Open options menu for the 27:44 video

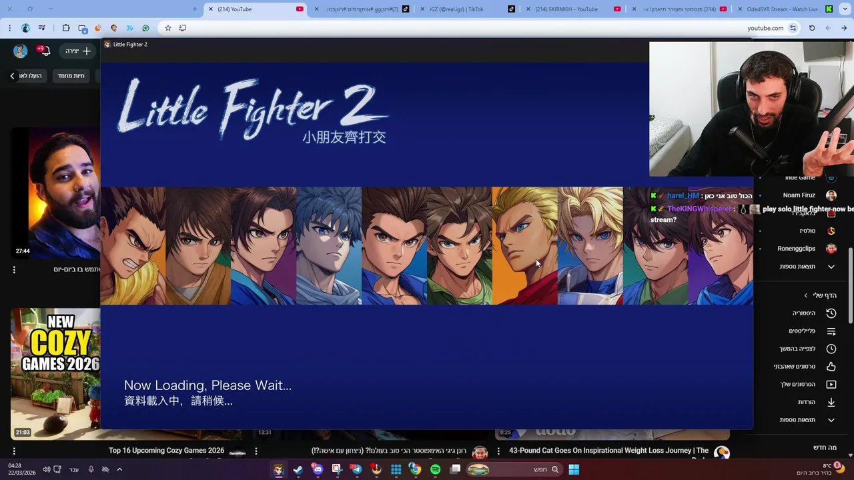(x=14, y=270)
